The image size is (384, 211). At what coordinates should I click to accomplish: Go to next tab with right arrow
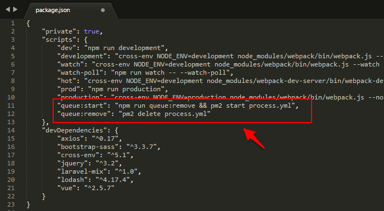(x=15, y=9)
